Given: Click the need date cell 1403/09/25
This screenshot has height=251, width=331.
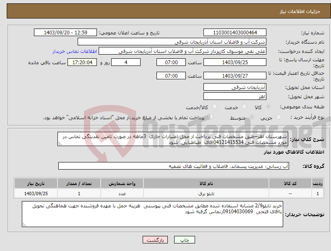Looking at the screenshot, I should pos(36,193).
